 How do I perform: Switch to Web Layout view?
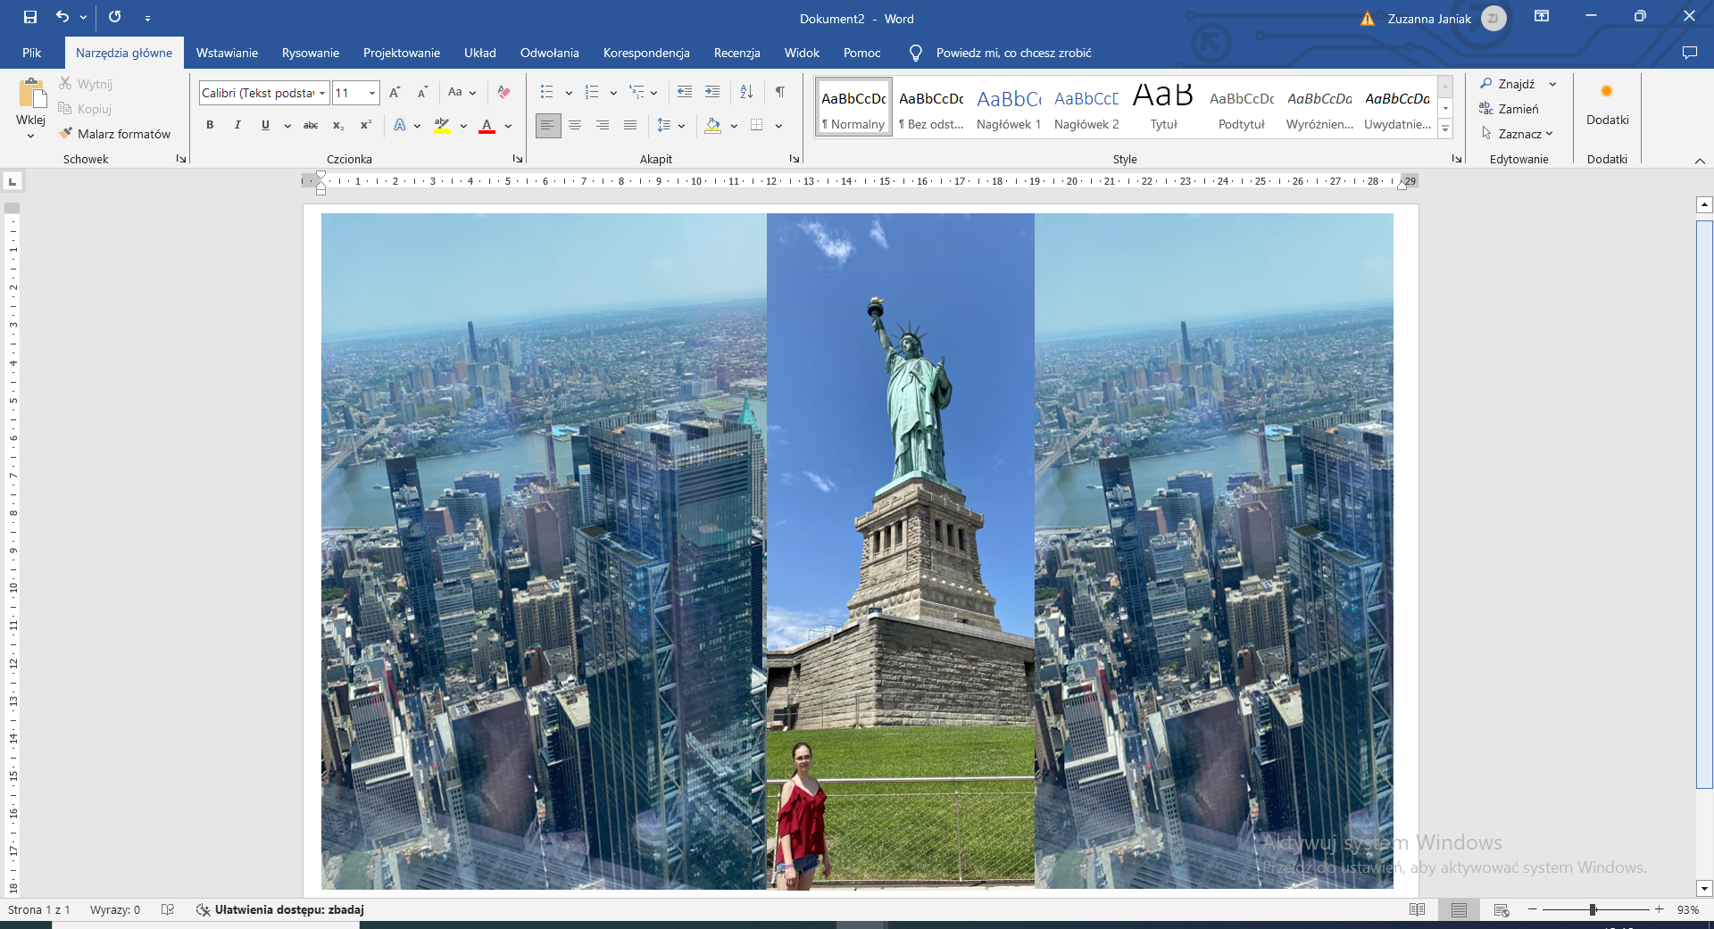(1502, 910)
